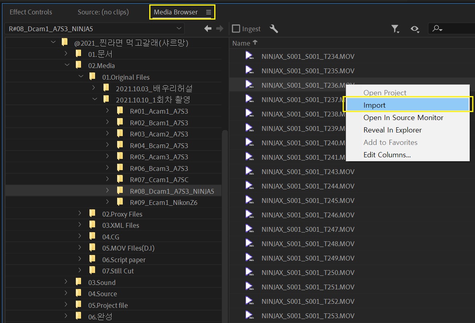Open ingest settings wrench icon
Screen dimensions: 475x323
[274, 29]
